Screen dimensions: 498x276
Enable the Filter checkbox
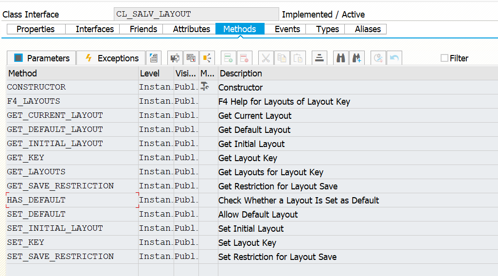pos(445,58)
